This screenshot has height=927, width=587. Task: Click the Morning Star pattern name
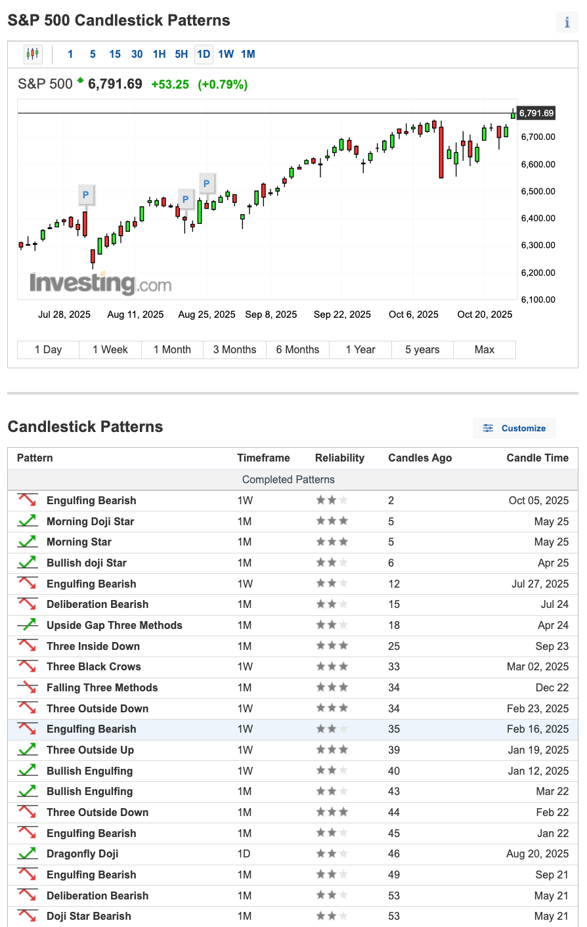[79, 542]
